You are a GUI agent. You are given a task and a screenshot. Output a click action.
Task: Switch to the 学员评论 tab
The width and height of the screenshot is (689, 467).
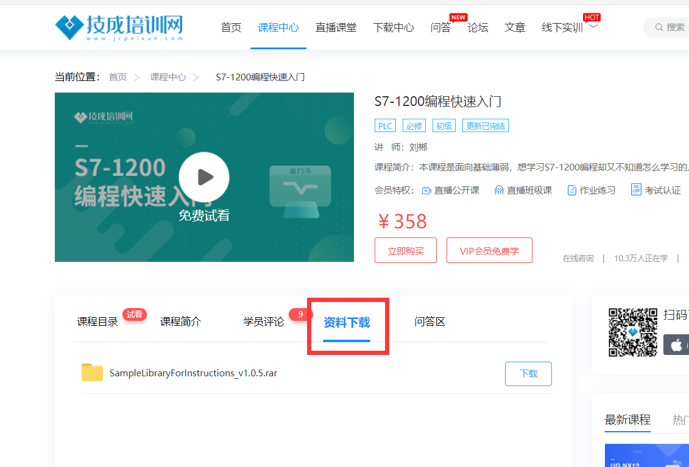[264, 321]
